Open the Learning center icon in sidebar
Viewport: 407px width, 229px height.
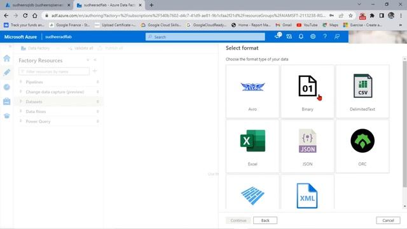(x=7, y=116)
